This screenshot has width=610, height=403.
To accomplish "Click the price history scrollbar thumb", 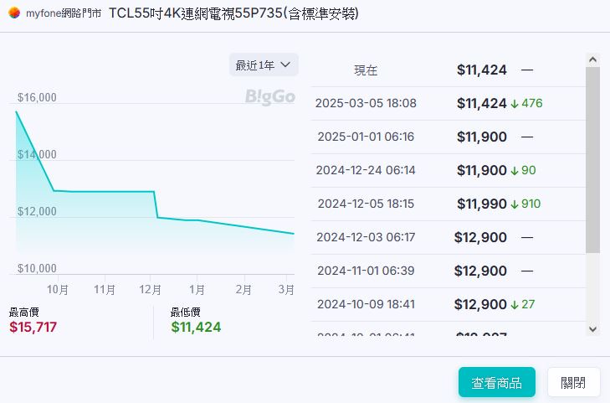I will tap(592, 159).
